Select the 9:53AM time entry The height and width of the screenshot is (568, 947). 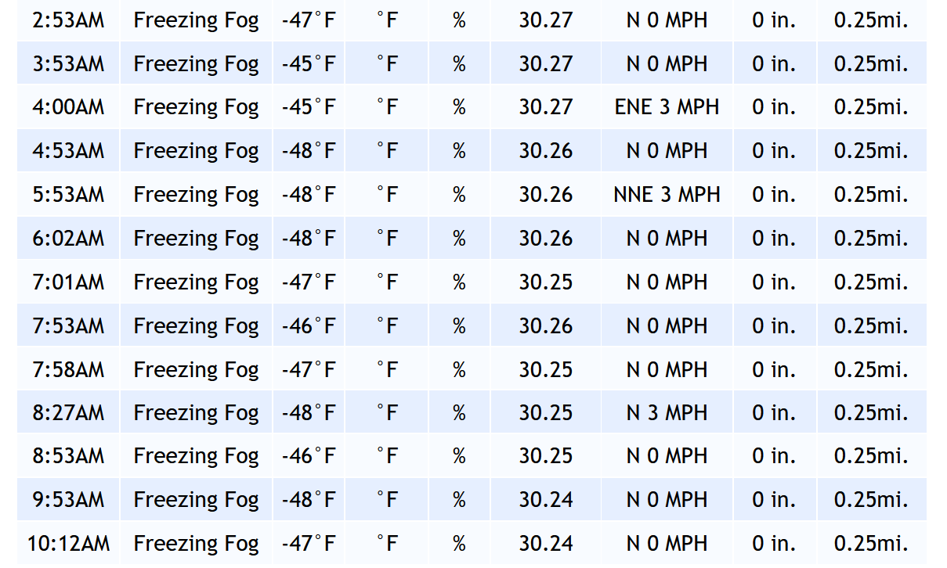[68, 499]
